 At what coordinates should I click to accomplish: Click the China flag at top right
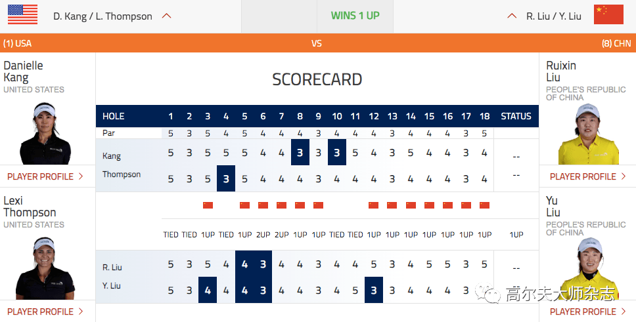tap(608, 14)
